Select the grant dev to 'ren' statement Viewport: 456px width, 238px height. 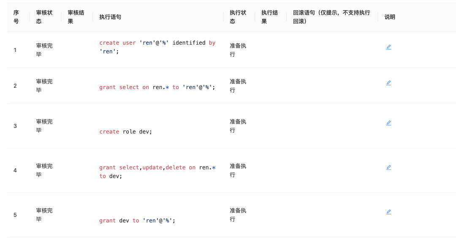(137, 220)
